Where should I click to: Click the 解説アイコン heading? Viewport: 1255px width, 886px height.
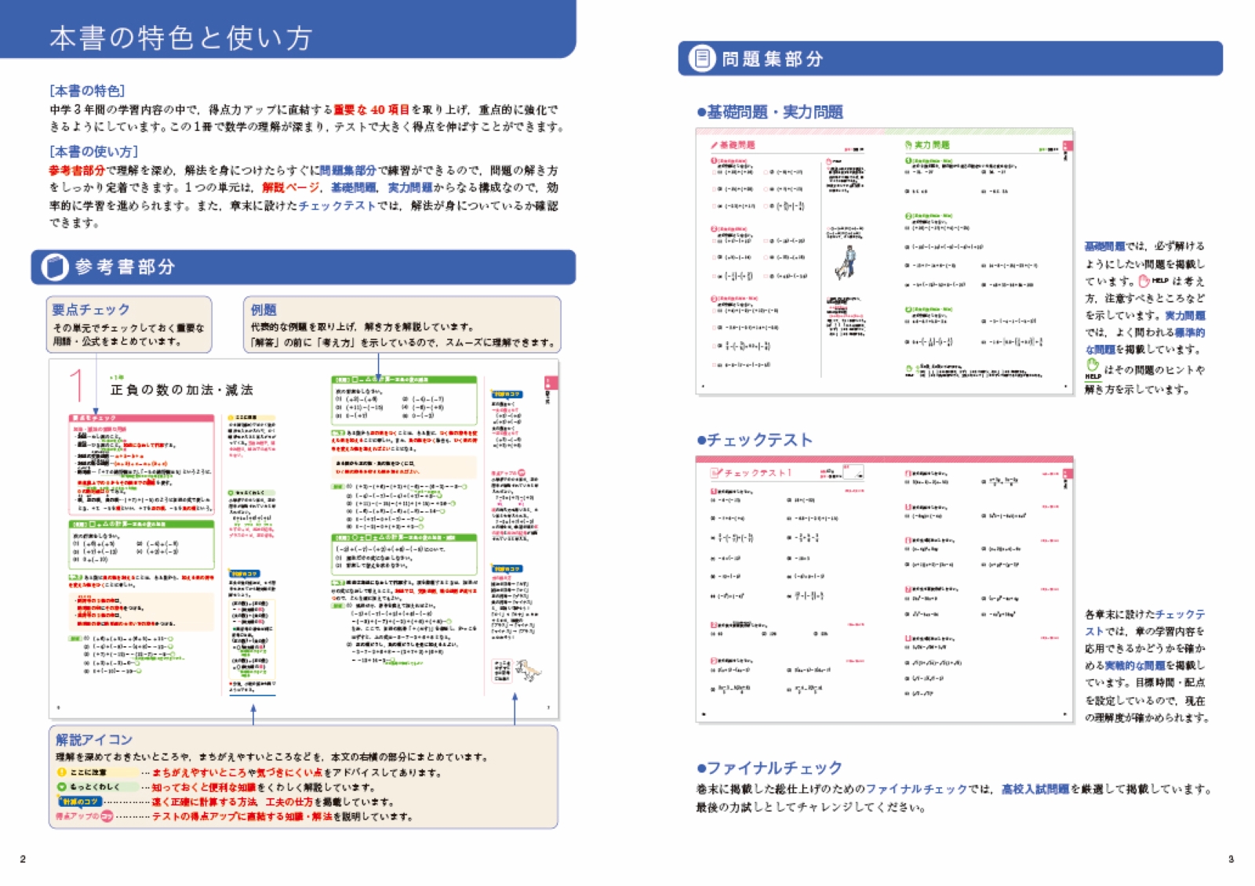click(x=94, y=739)
